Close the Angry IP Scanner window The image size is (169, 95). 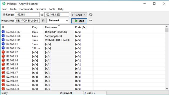tap(164, 3)
